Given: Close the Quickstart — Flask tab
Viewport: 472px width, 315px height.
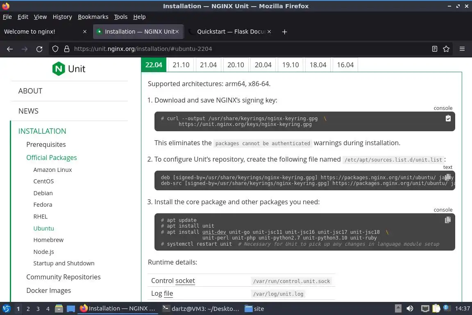Looking at the screenshot, I should click(x=269, y=32).
